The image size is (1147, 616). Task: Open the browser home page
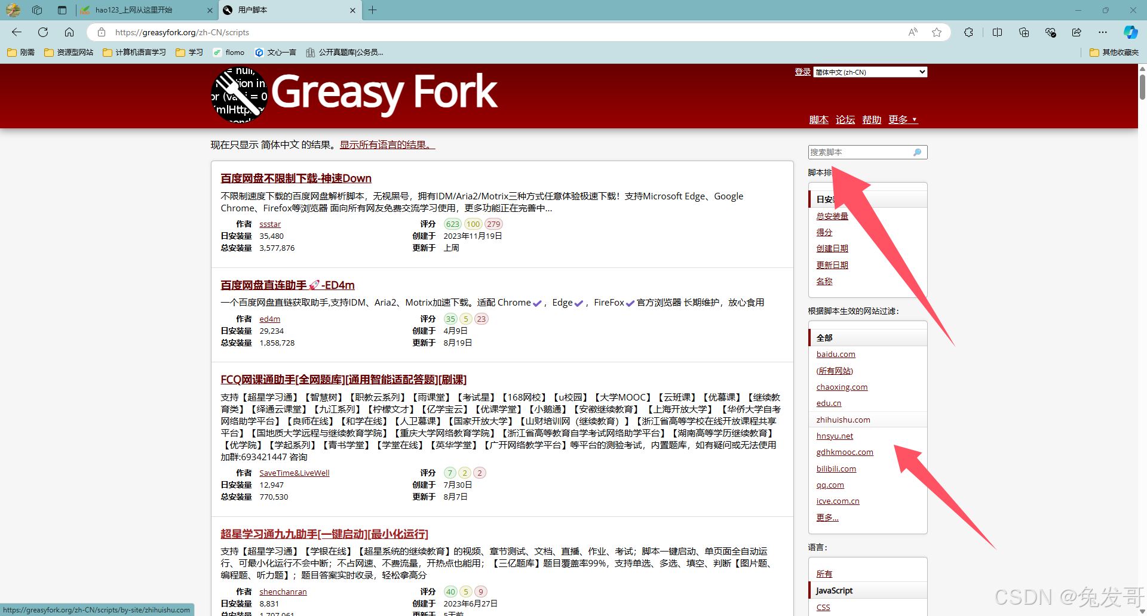click(69, 32)
